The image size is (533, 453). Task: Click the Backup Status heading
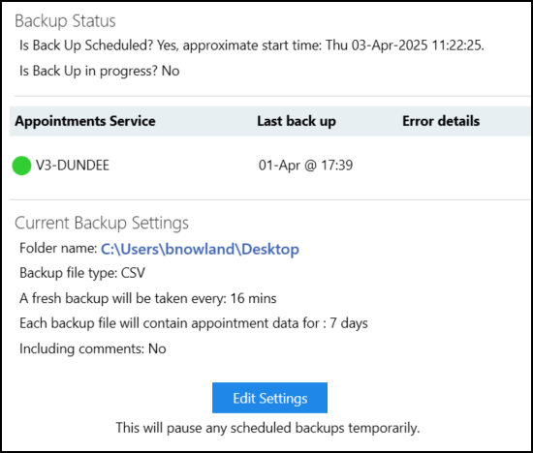(65, 21)
